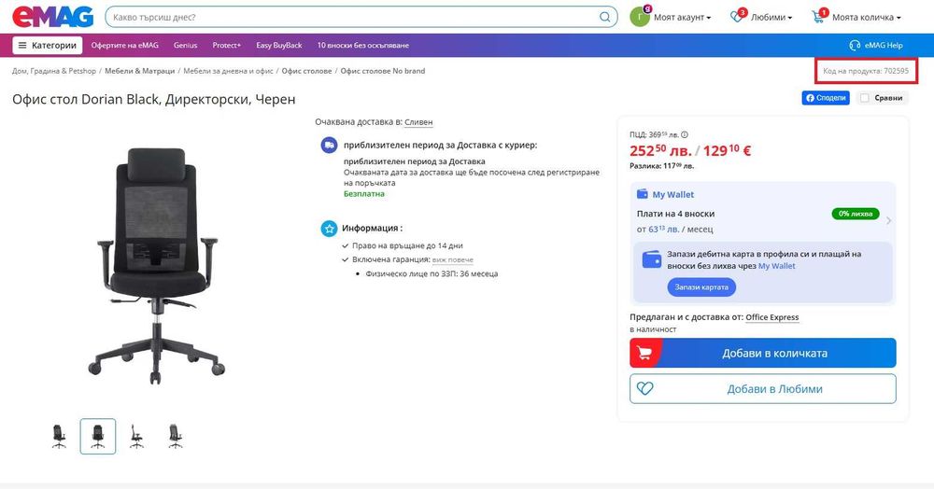Expand the Моят акаунт dropdown
Viewport: 934px width, 489px height.
click(683, 17)
